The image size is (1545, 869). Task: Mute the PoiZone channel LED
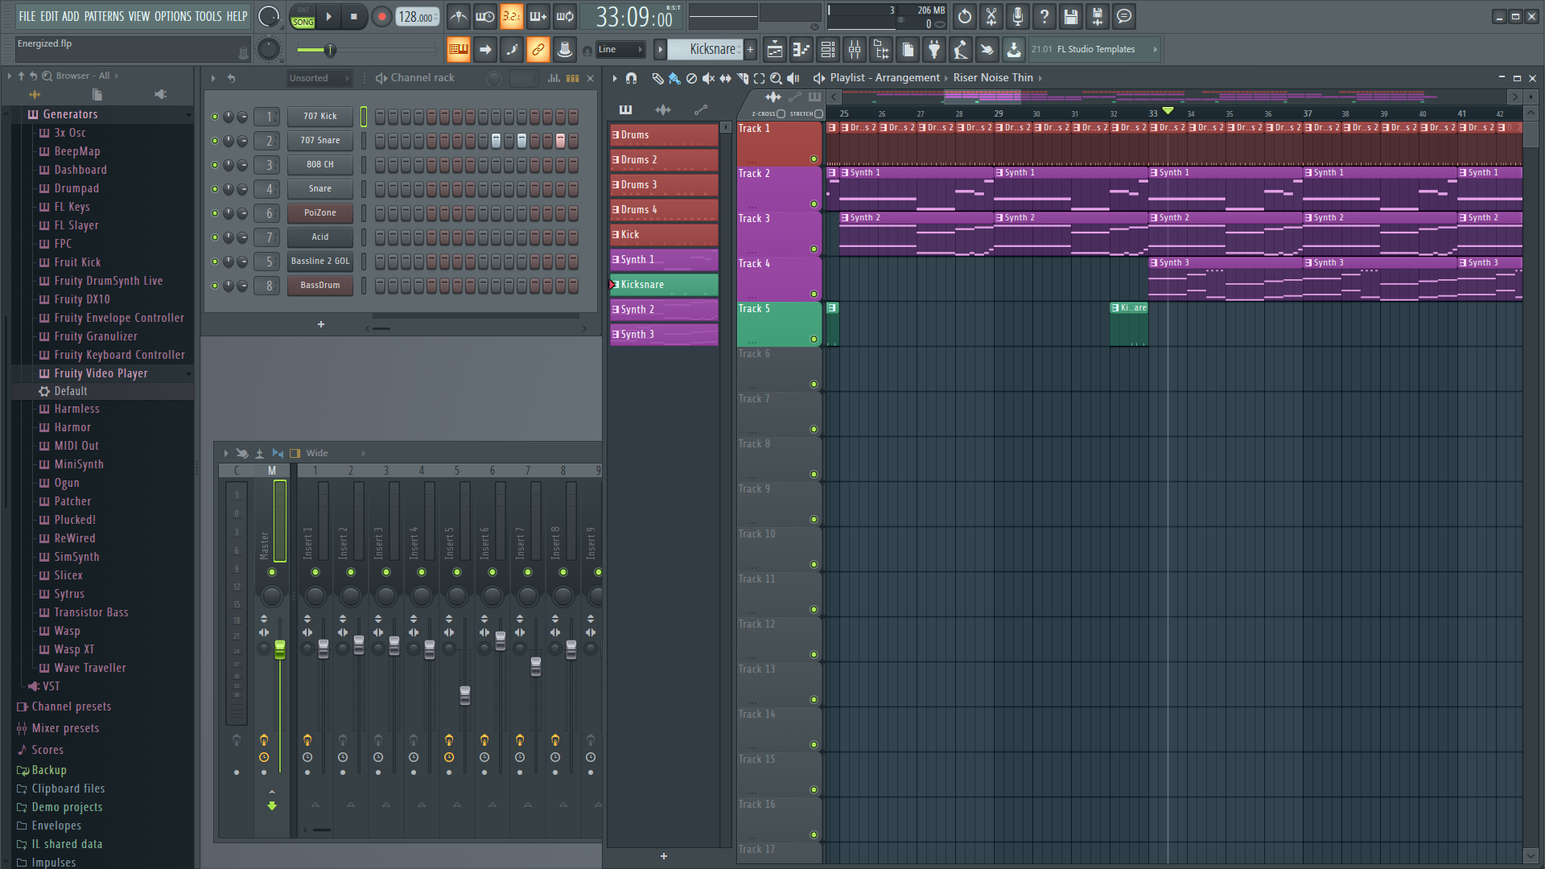[x=215, y=213]
